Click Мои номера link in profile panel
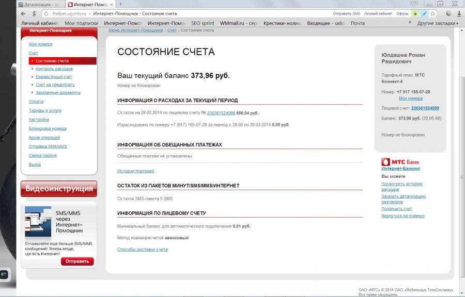465x297 pixels. [410, 98]
